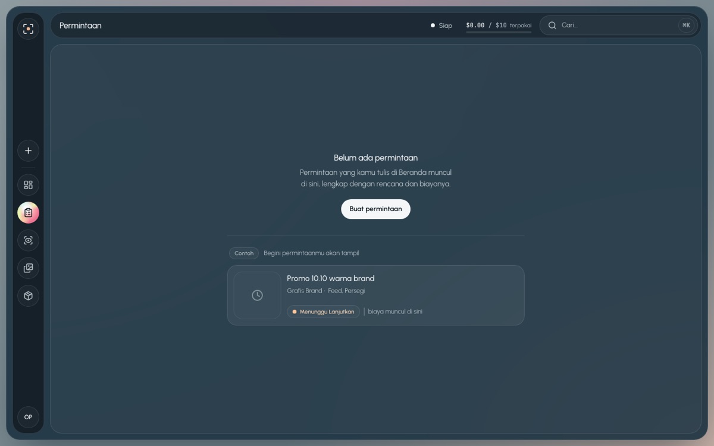Open the OP profile avatar
This screenshot has width=714, height=446.
[28, 417]
